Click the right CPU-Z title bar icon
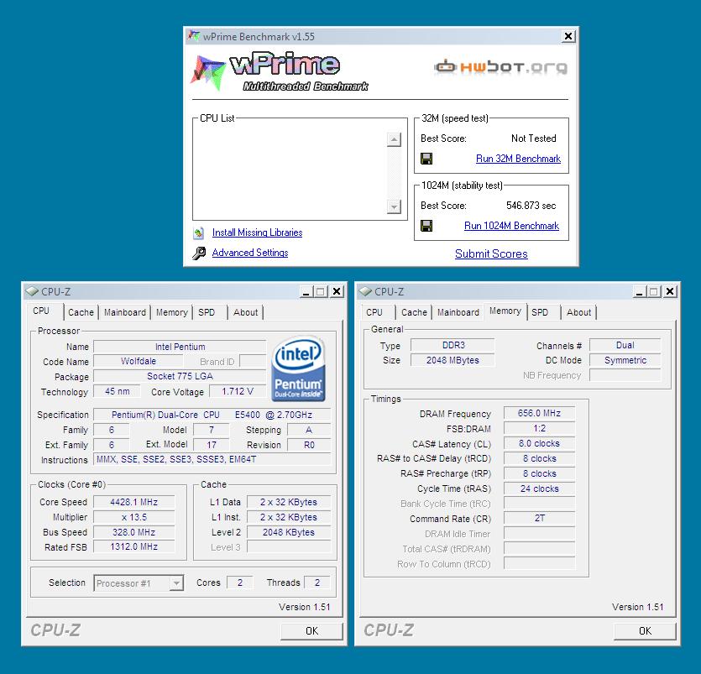701x674 pixels. coord(365,291)
